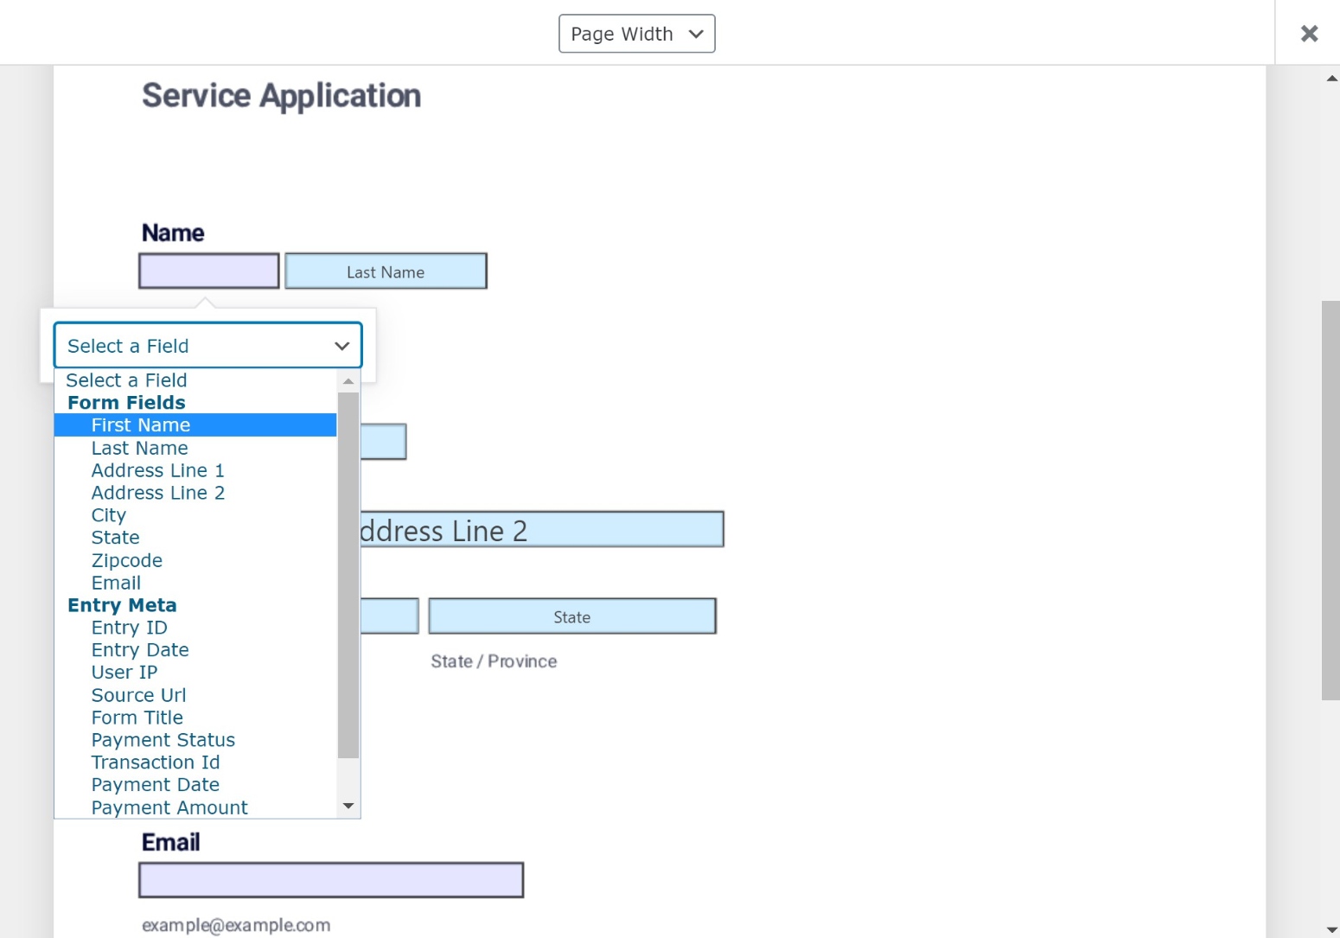
Task: Pick Zipcode field option
Action: pyautogui.click(x=127, y=560)
